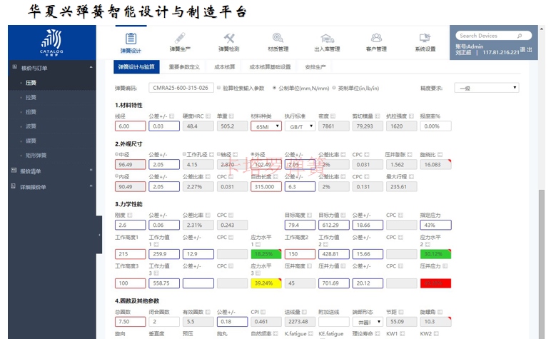Tick the 工作孔径 checkbox
The height and width of the screenshot is (339, 551).
pyautogui.click(x=184, y=154)
